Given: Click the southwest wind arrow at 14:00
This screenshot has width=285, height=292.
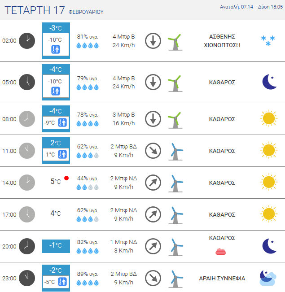Looking at the screenshot, I should pos(153,183).
